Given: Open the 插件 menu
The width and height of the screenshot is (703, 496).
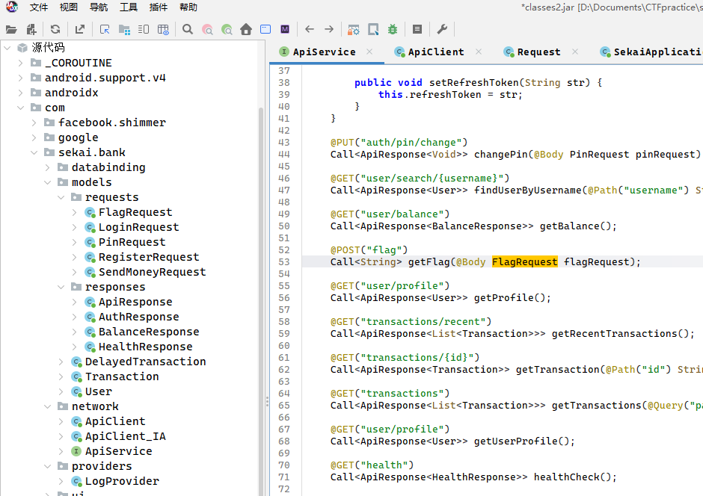Looking at the screenshot, I should tap(159, 7).
